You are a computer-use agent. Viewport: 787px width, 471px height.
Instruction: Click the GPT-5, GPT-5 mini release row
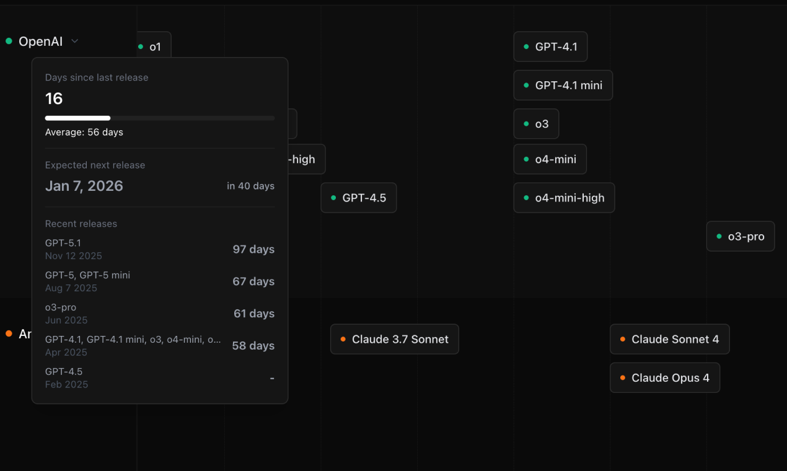(160, 281)
